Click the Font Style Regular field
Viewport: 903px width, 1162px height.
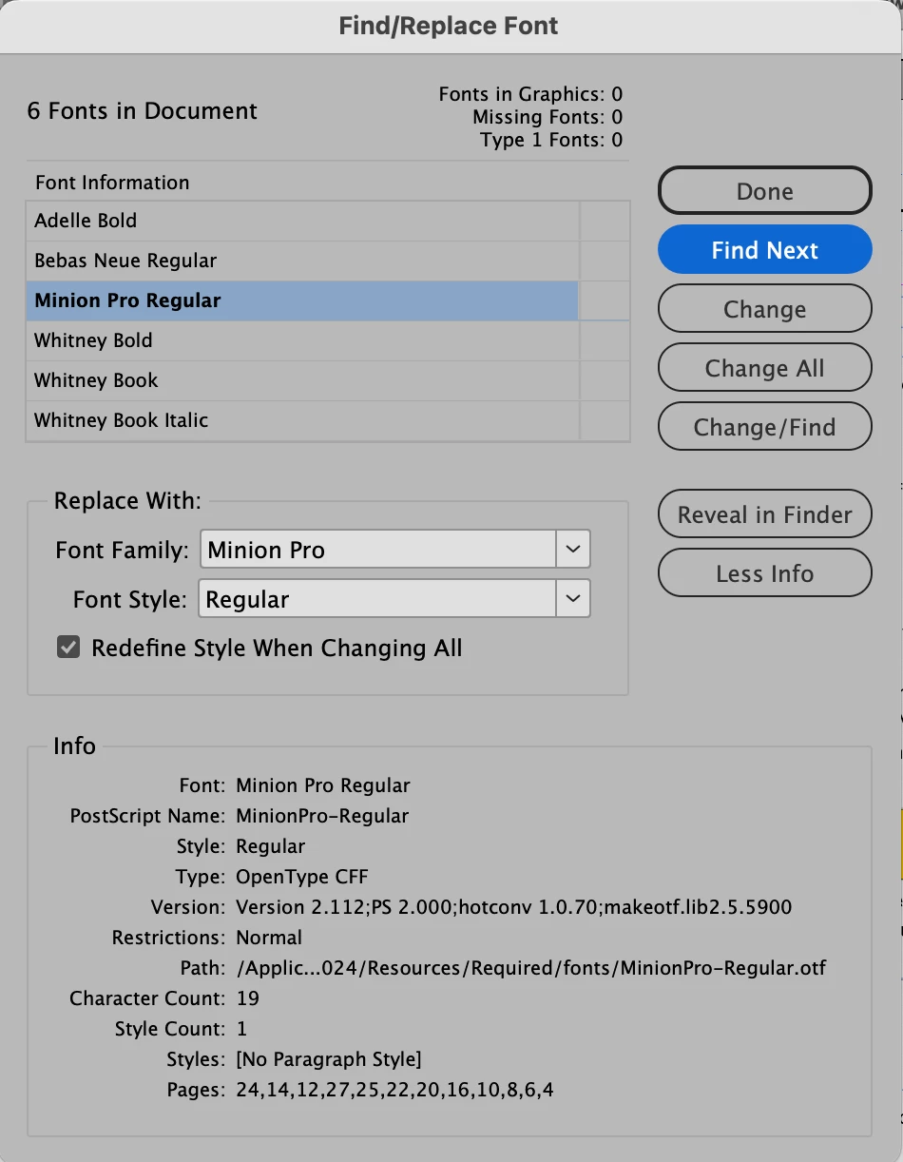pyautogui.click(x=378, y=599)
